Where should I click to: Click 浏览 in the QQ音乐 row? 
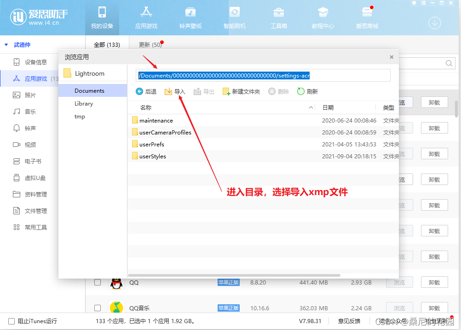(399, 308)
